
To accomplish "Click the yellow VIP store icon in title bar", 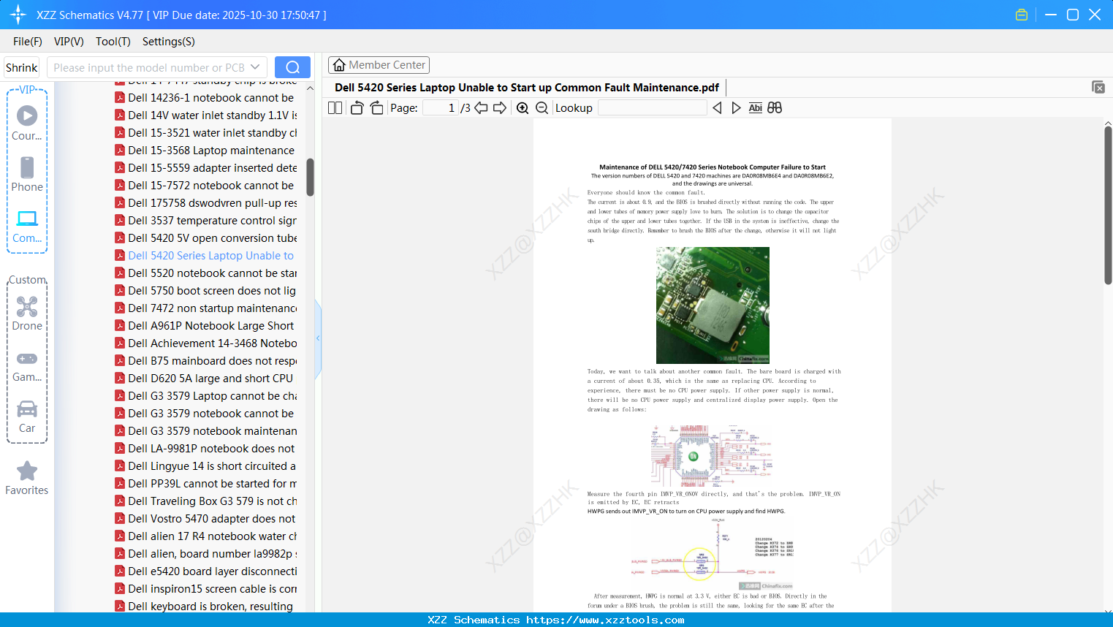I will [x=1022, y=15].
